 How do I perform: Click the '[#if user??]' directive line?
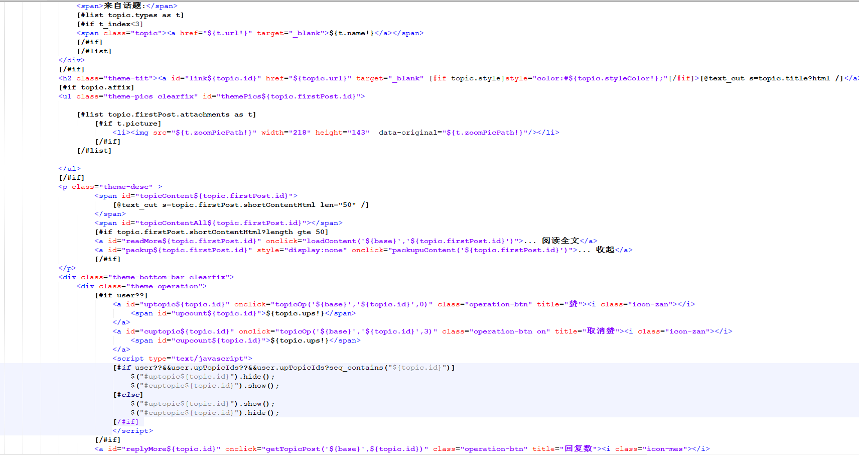click(x=121, y=295)
